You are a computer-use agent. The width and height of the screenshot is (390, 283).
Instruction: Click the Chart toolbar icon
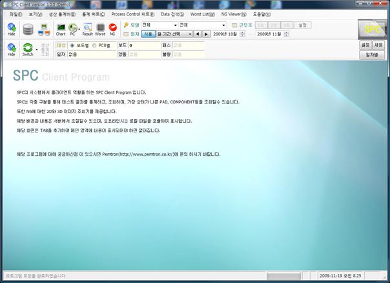pos(61,28)
